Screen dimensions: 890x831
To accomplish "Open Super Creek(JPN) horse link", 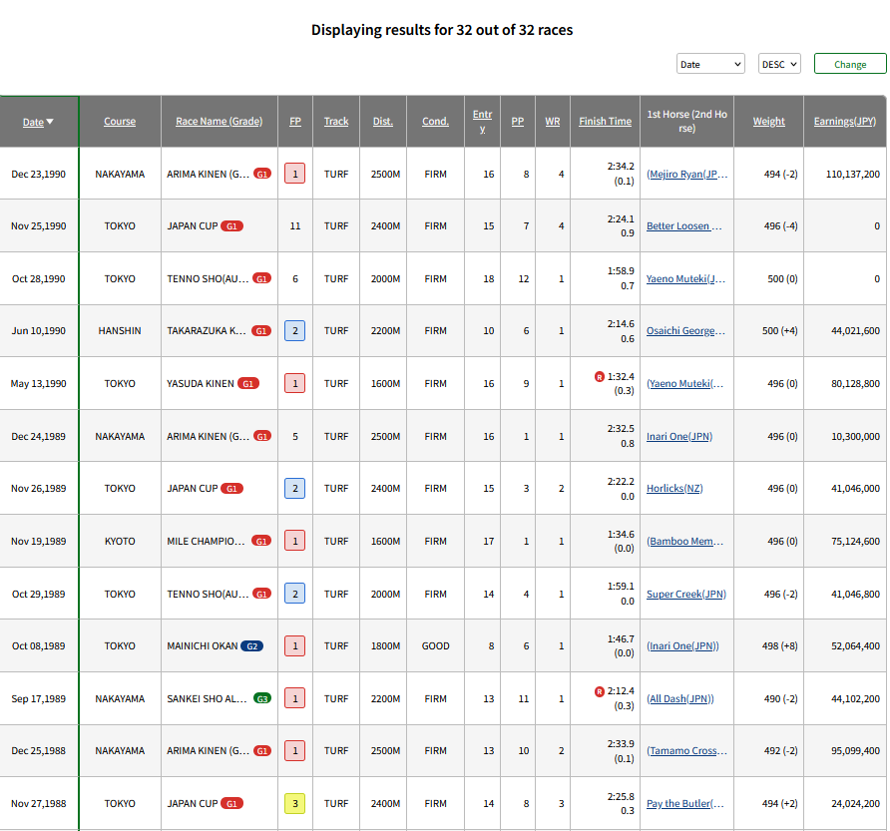I will (x=686, y=594).
